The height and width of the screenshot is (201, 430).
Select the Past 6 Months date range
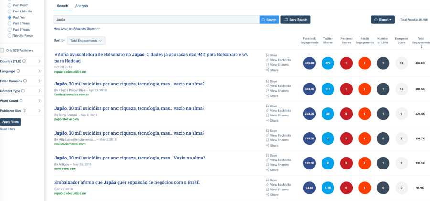10,11
